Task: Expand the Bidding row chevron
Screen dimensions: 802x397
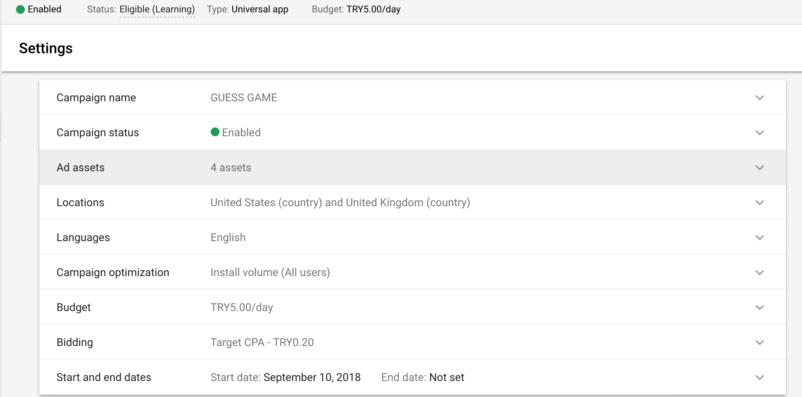Action: [760, 342]
